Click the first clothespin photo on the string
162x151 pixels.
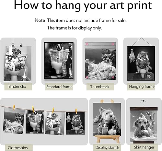(x=14, y=121)
